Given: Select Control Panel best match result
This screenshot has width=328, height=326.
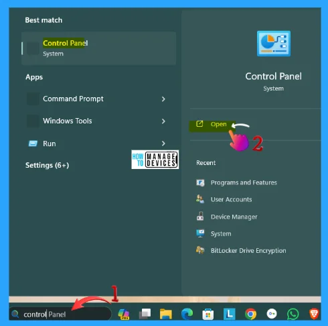Looking at the screenshot, I should [x=98, y=48].
